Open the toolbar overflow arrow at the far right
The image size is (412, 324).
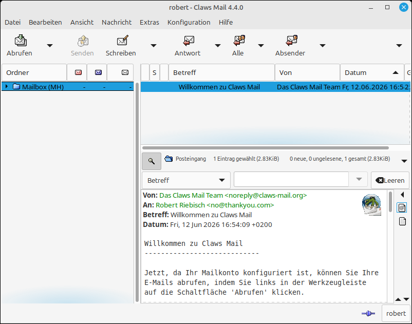point(399,46)
